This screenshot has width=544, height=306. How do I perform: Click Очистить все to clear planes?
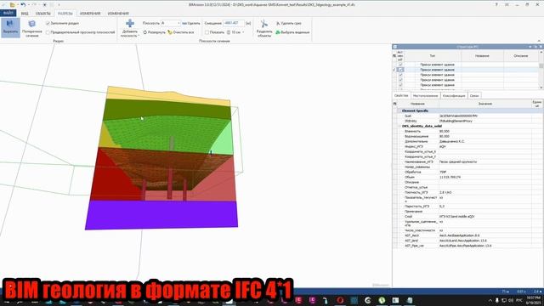point(181,32)
